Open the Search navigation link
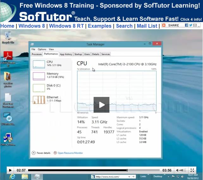203x180 pixels. coord(124,26)
